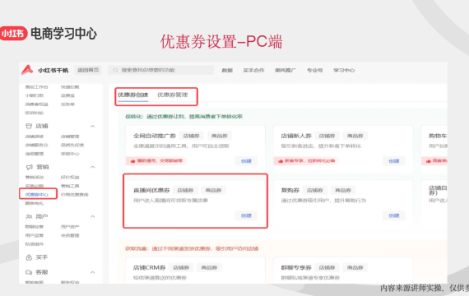Image resolution: width=469 pixels, height=296 pixels.
Task: Click the 直播间优惠券 card title
Action: tap(151, 190)
